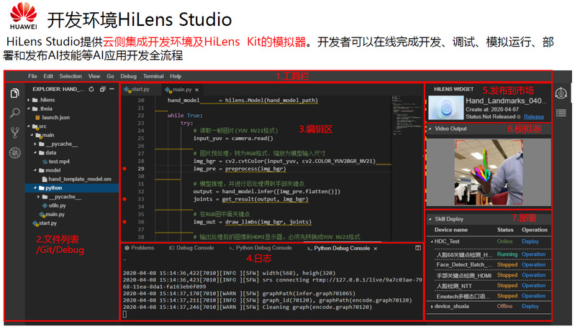
Task: Expand the .hilens folder
Action: (x=28, y=100)
